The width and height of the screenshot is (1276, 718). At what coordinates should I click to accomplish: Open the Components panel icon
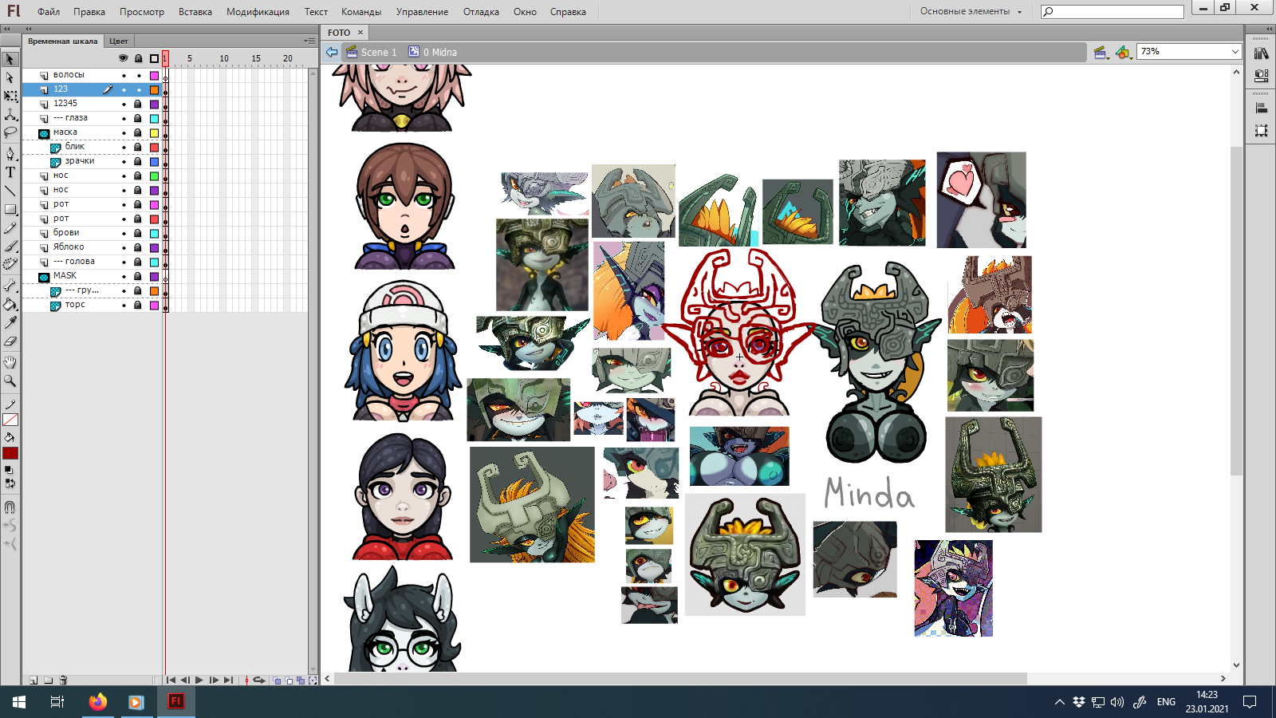pos(1261,76)
